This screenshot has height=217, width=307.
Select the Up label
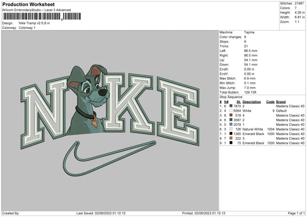[x=222, y=60]
